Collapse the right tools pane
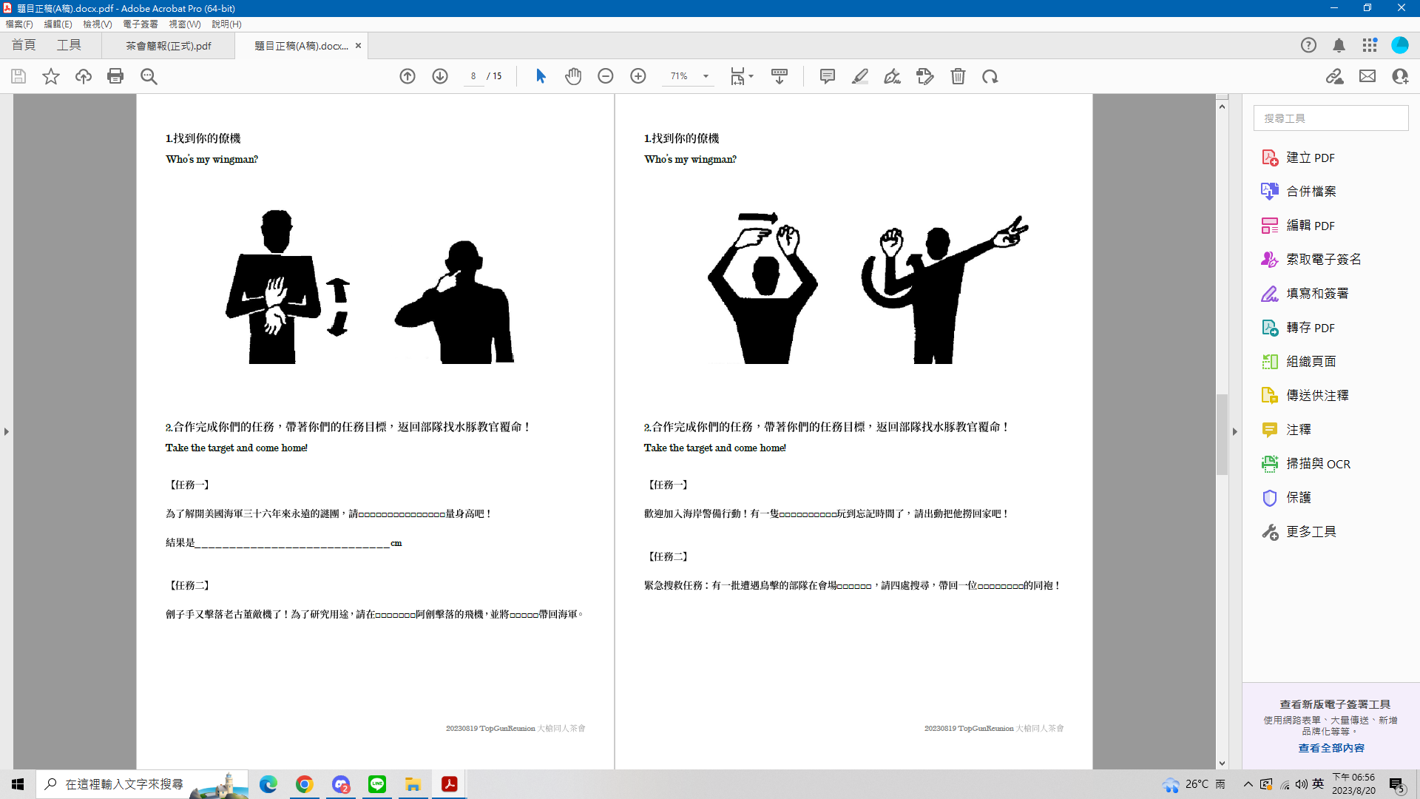The image size is (1420, 799). click(x=1234, y=431)
